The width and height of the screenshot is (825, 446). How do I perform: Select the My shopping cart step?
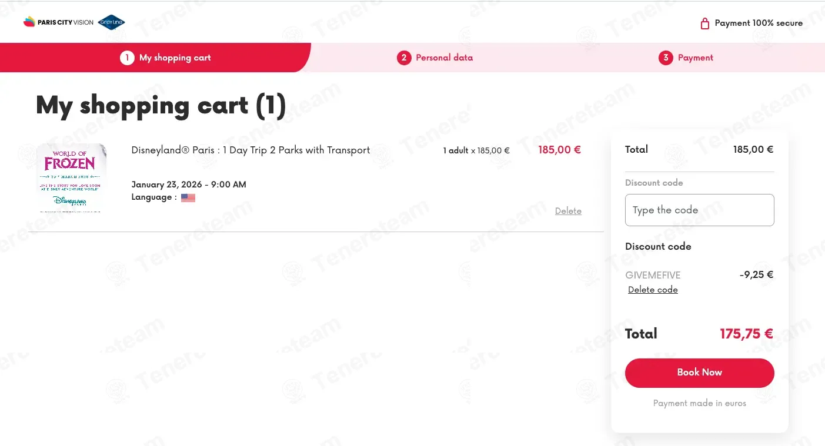coord(175,58)
